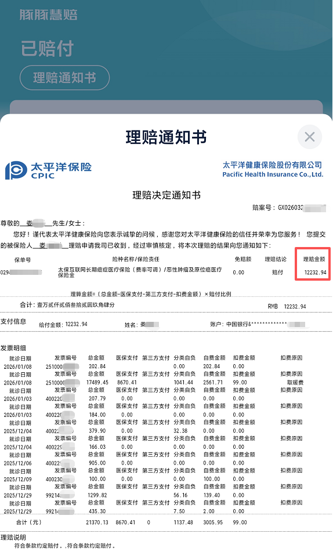Image resolution: width=333 pixels, height=559 pixels.
Task: Click the 理赔结论 value 赔付
Action: tap(277, 273)
